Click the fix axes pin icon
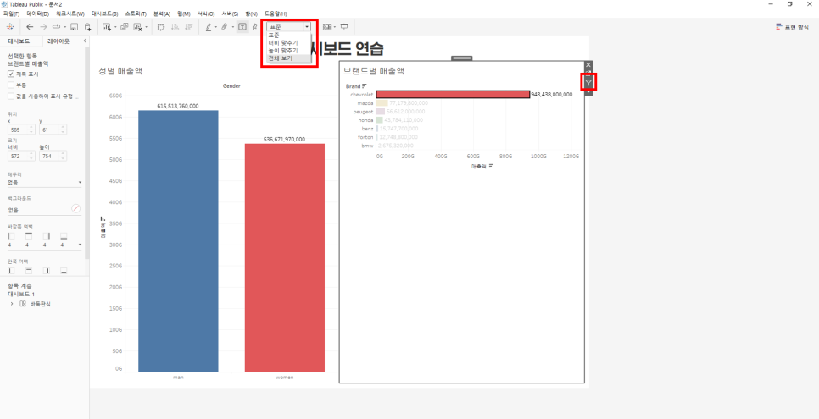The height and width of the screenshot is (419, 819). (x=255, y=26)
